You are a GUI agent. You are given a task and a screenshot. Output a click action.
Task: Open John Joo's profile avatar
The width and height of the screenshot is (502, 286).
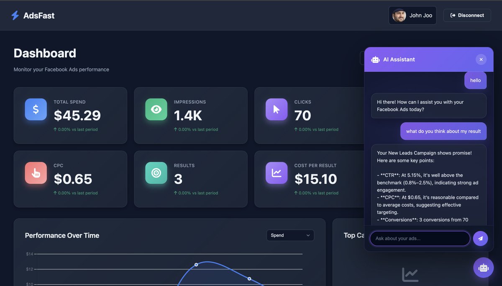coord(399,15)
